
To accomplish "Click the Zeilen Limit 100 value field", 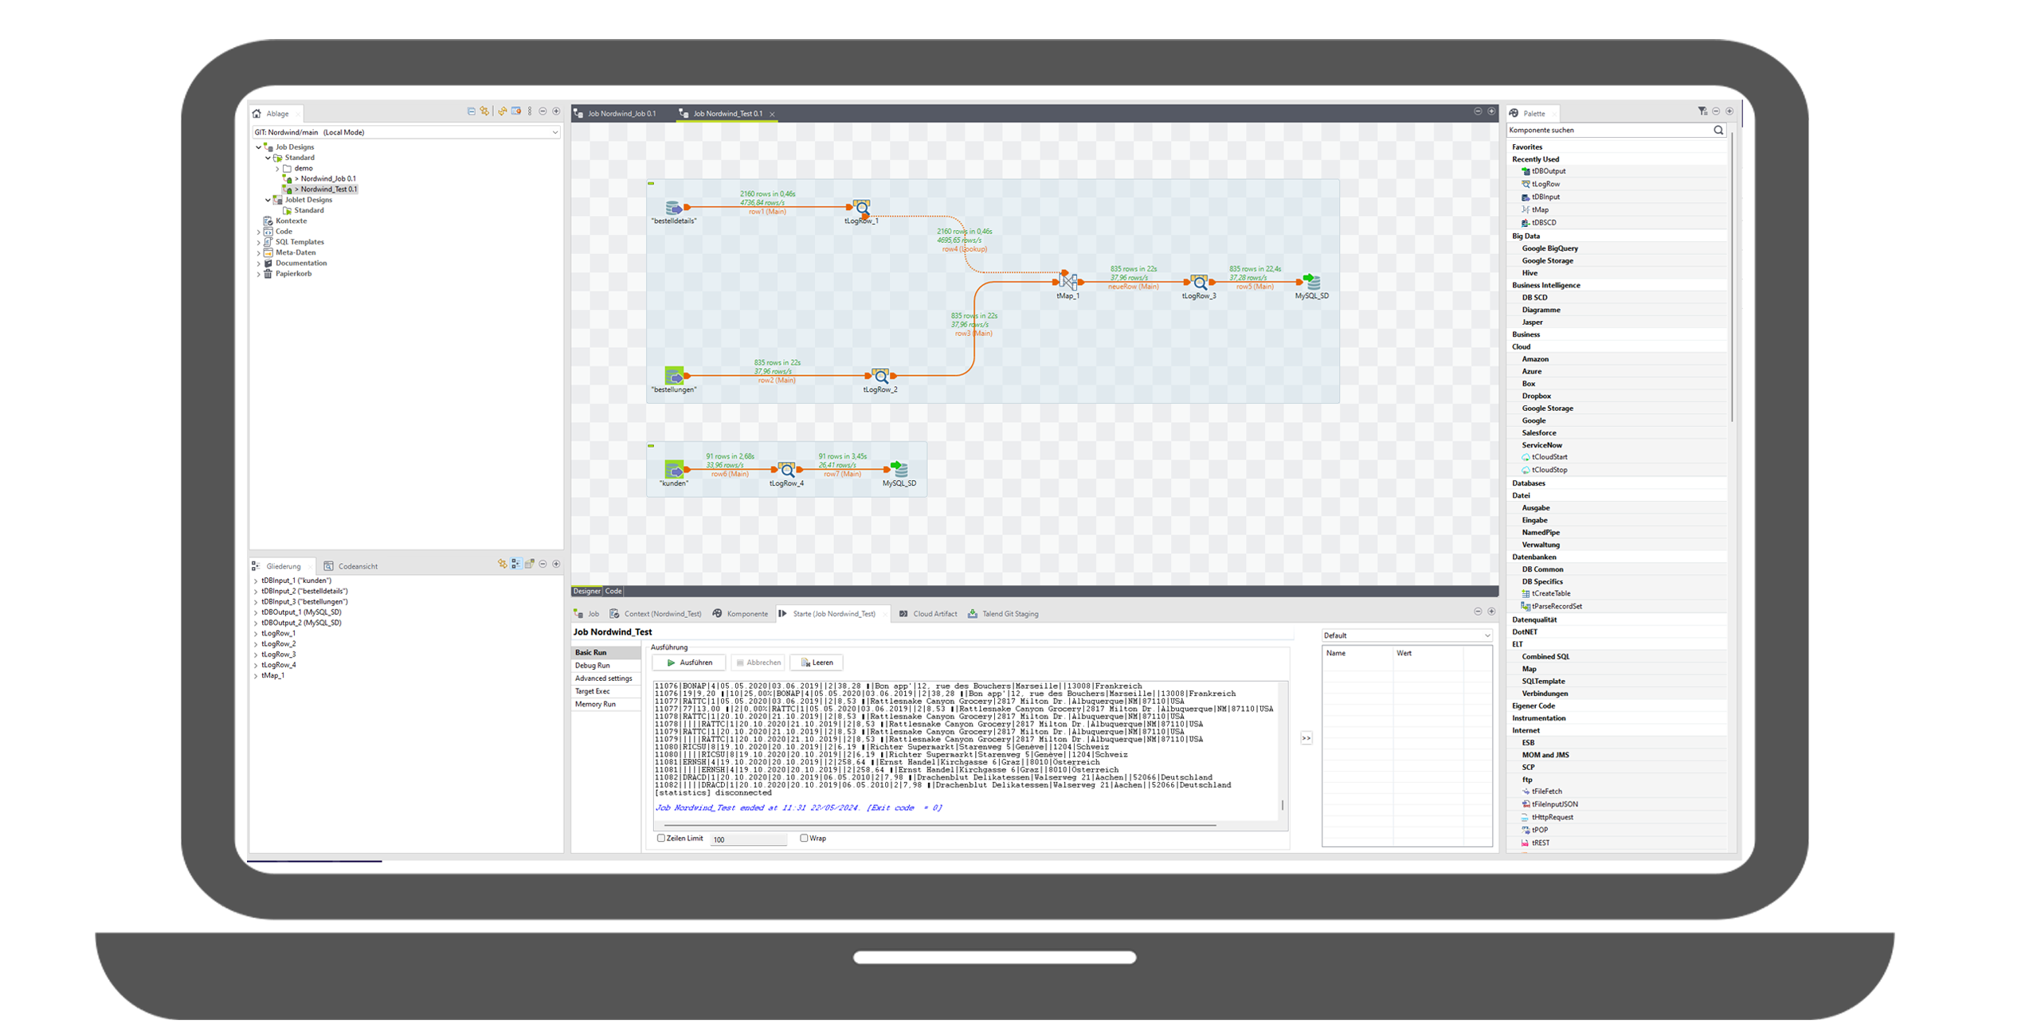I will 749,839.
